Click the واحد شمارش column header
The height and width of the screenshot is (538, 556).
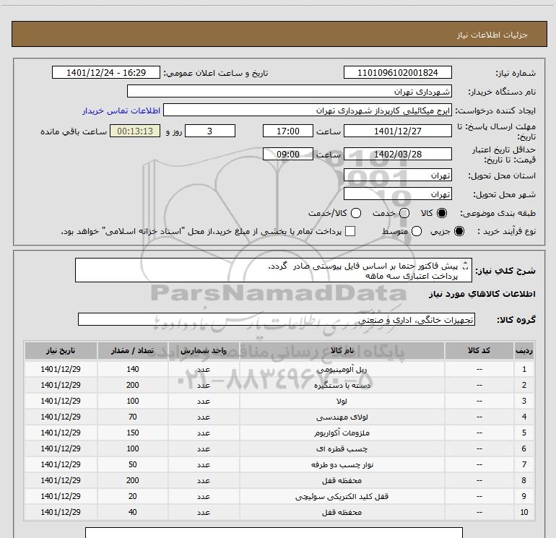coord(204,351)
